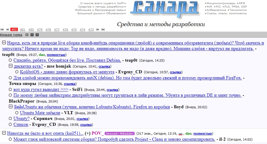Go to first page of the pagination
The width and height of the screenshot is (267, 144).
[x=2, y=30]
